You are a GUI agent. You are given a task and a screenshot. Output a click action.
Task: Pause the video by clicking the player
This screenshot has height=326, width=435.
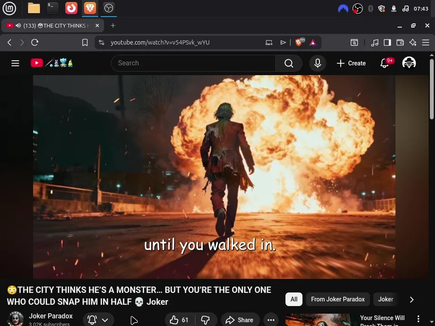pos(214,177)
